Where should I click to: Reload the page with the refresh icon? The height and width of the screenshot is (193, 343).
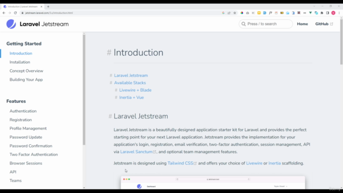click(x=16, y=13)
